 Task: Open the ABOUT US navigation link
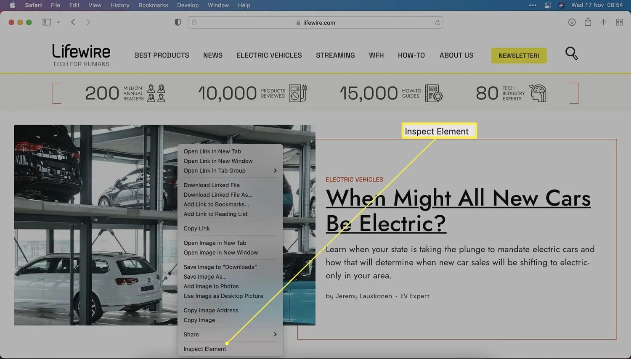[456, 55]
